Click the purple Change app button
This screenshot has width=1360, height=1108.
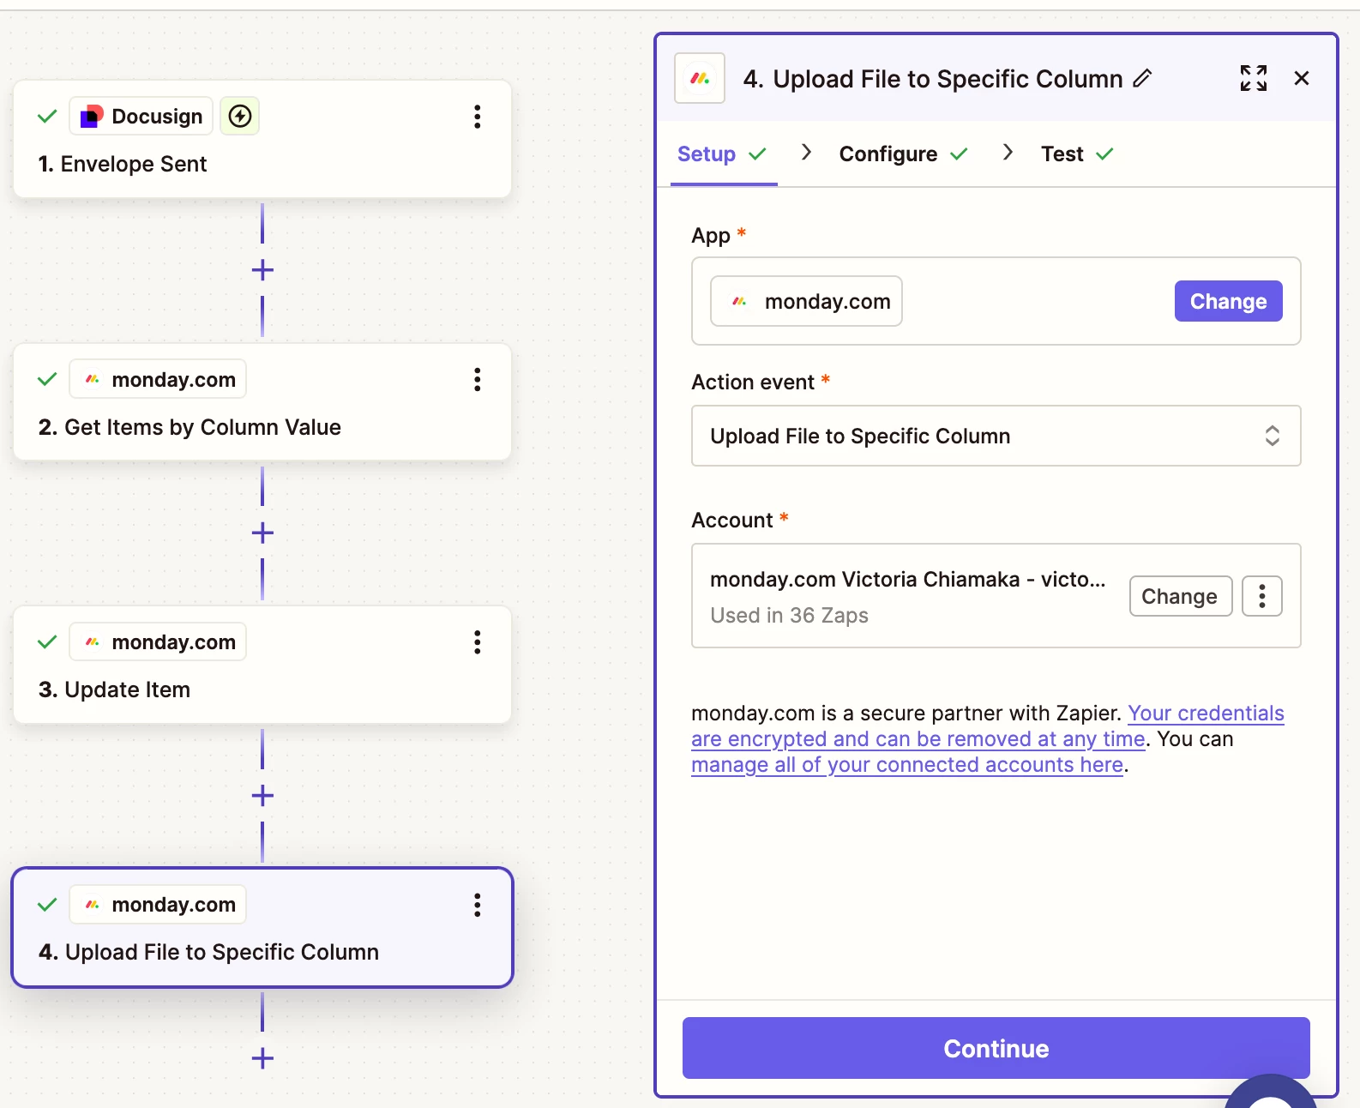1227,301
